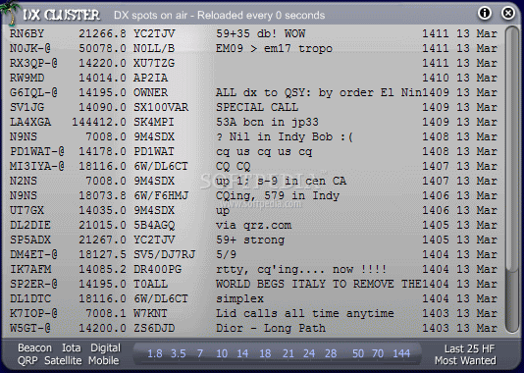Filter spots by Beacon
524x373 pixels.
[34, 347]
